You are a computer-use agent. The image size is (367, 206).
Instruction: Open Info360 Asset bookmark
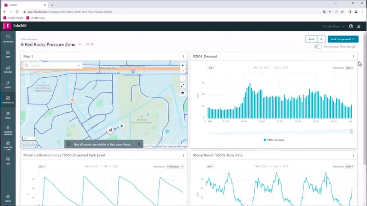click(x=35, y=18)
